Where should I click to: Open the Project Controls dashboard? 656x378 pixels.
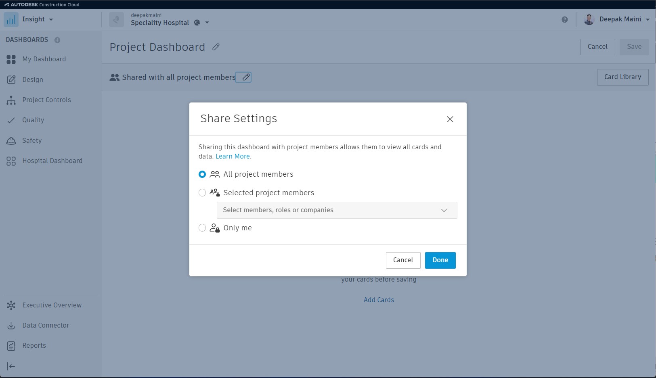[46, 100]
